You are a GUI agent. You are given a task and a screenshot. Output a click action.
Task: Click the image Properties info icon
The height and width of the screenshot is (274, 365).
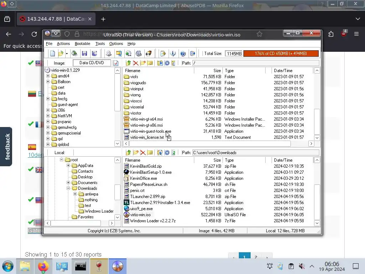click(173, 54)
